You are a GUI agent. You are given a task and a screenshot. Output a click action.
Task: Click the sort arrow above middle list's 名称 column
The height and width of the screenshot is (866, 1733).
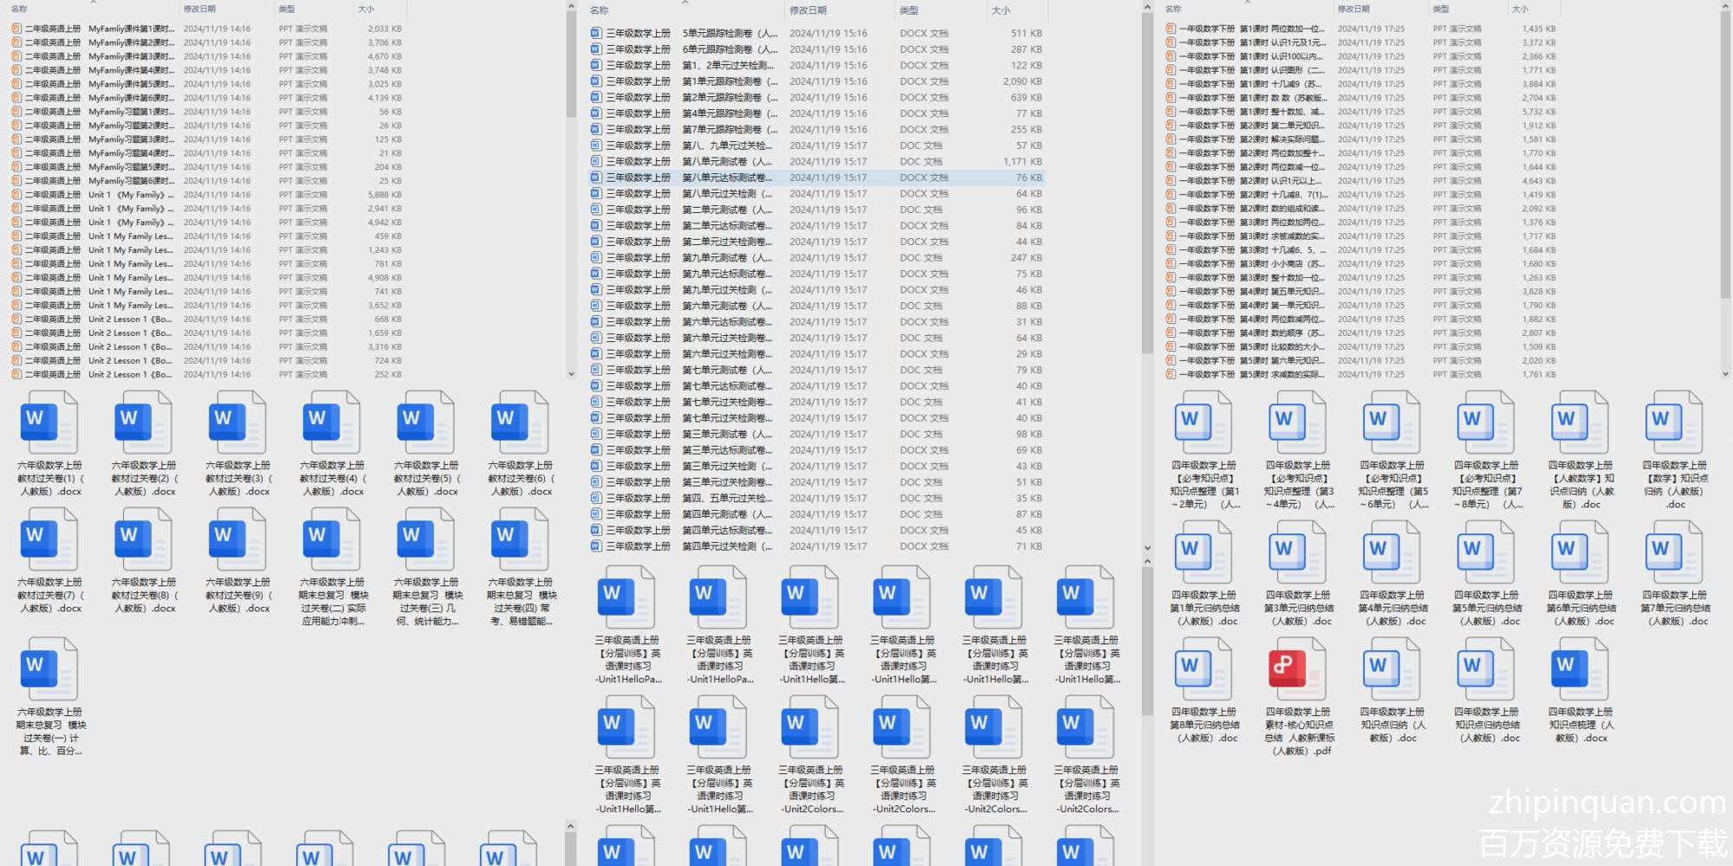coord(685,3)
